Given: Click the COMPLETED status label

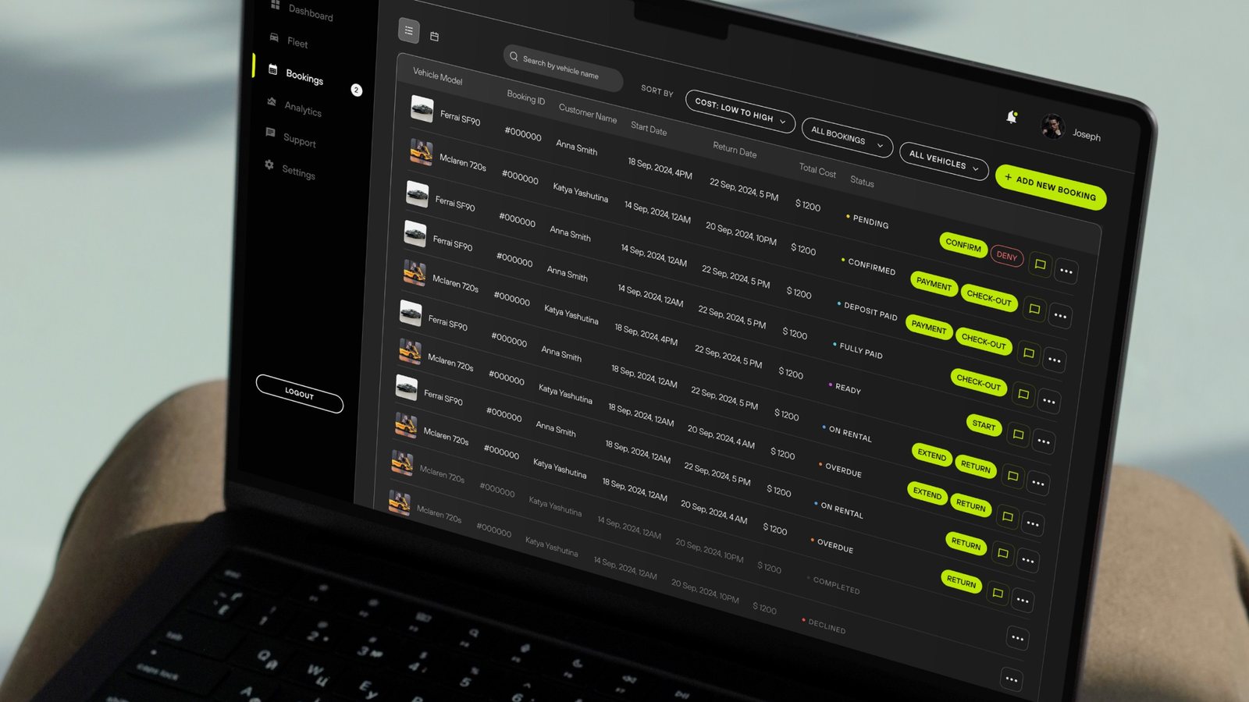Looking at the screenshot, I should click(833, 585).
